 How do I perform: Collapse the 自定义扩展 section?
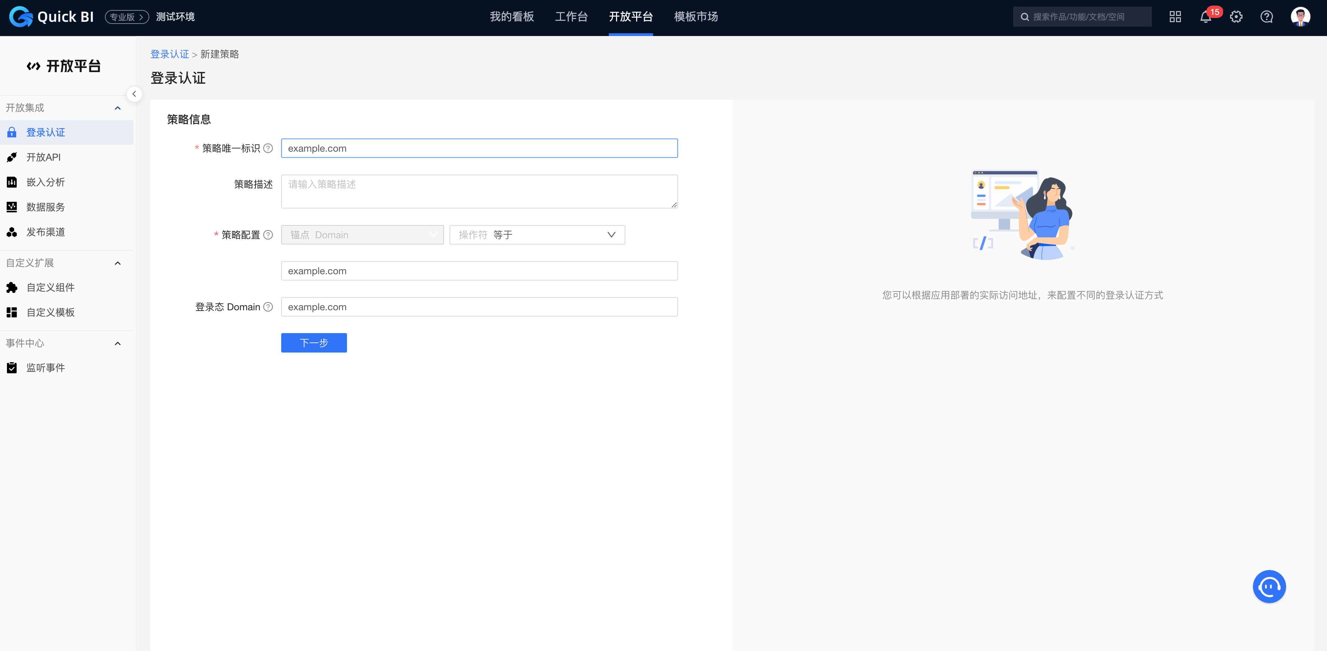point(117,263)
